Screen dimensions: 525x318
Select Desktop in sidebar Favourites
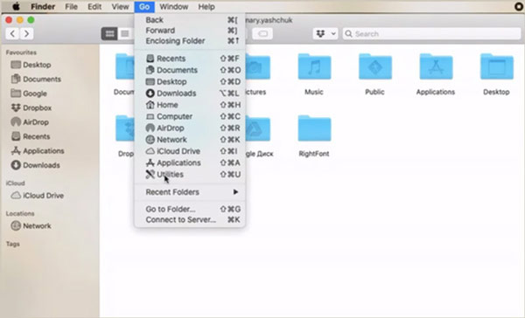pos(31,65)
